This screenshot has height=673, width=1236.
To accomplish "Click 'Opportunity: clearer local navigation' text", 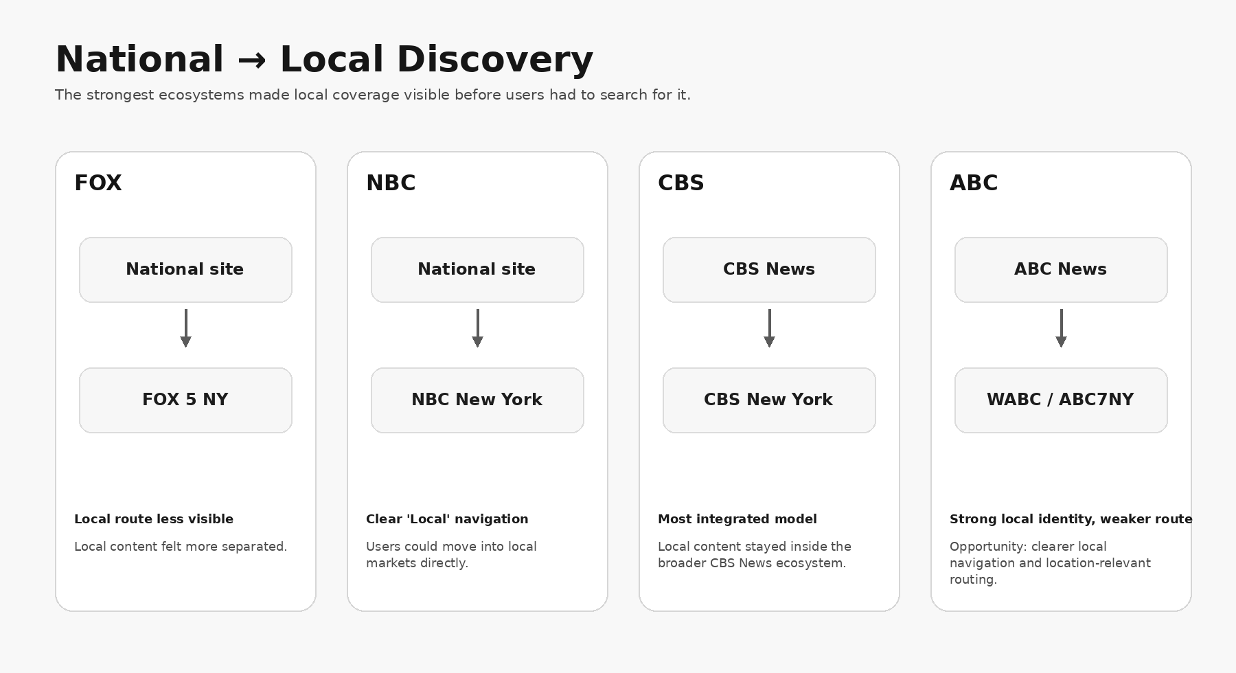I will coord(1050,563).
